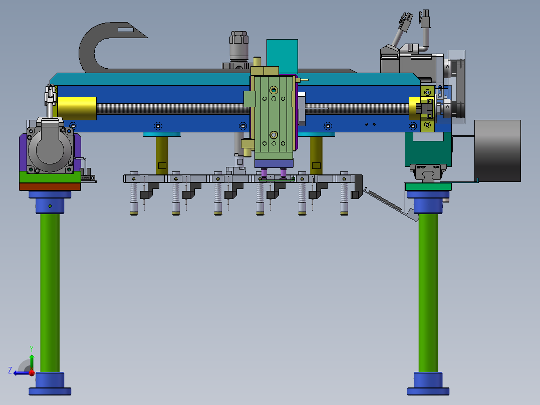Select the linear guide block under the green bracket

428,172
